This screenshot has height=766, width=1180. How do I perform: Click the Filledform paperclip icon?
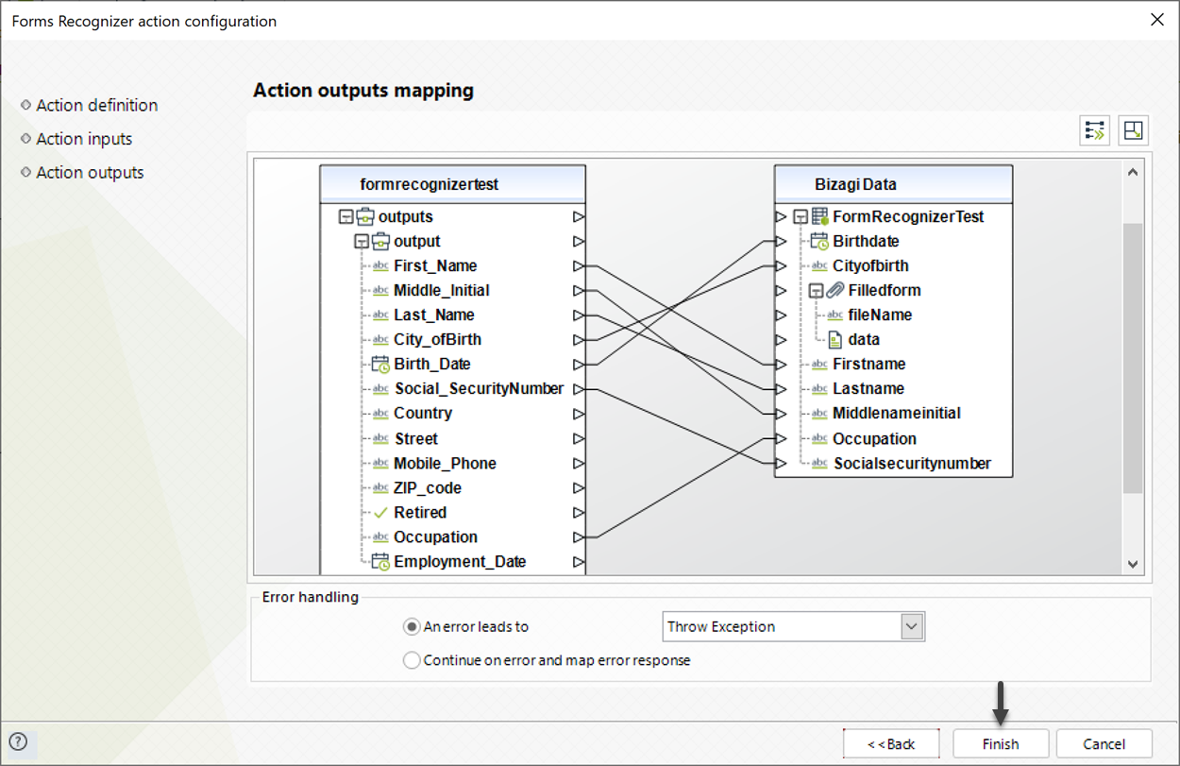(x=835, y=290)
